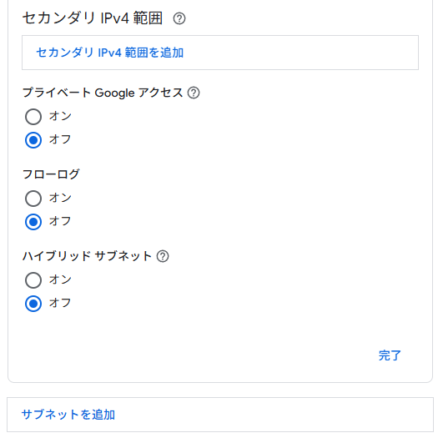
Task: Click the フローログ section heading
Action: tap(51, 174)
